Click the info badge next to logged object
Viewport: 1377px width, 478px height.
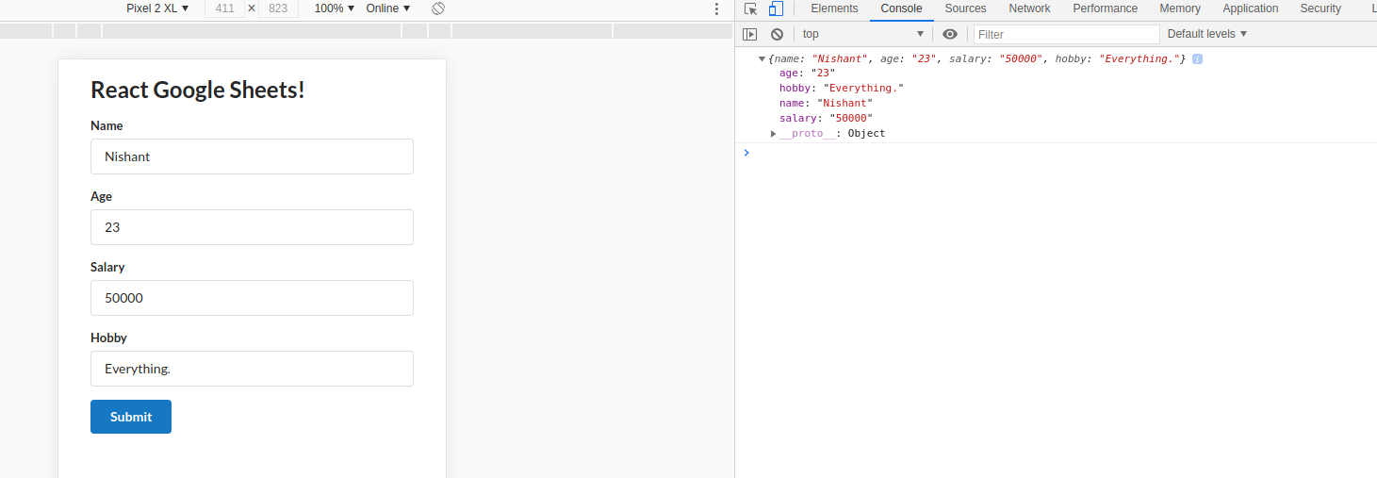click(x=1197, y=58)
